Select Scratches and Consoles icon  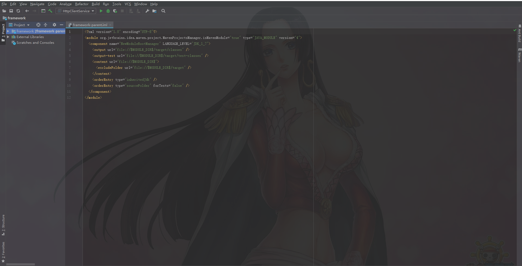(x=13, y=42)
